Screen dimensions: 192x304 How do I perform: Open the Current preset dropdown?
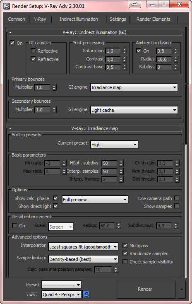pos(114,145)
